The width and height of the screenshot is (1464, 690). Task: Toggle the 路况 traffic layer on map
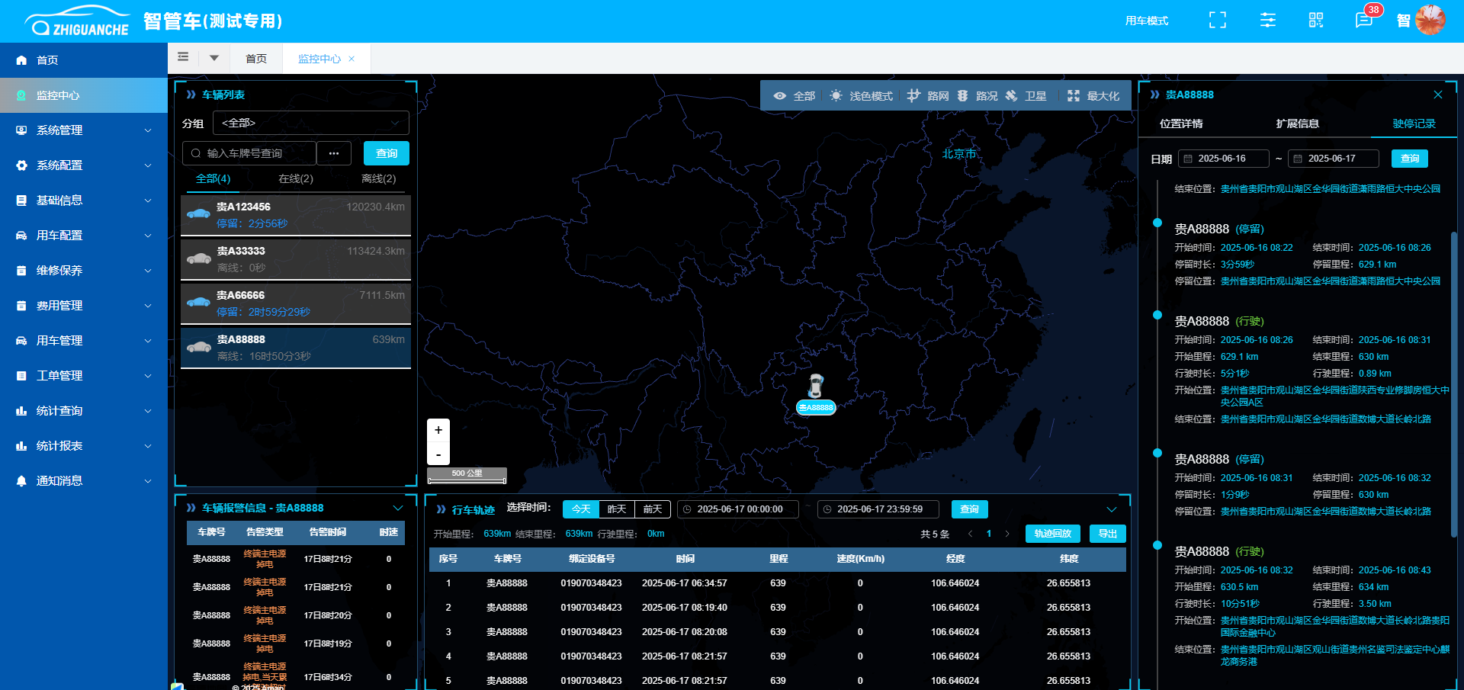coord(978,96)
